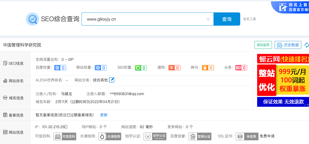This screenshot has height=144, width=309.
Task: Open 历史数据 history button
Action: [x=288, y=45]
